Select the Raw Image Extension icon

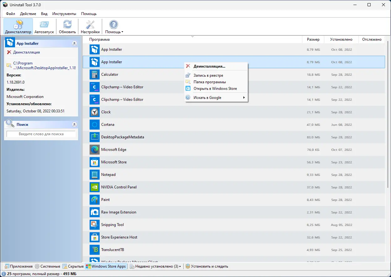point(95,212)
